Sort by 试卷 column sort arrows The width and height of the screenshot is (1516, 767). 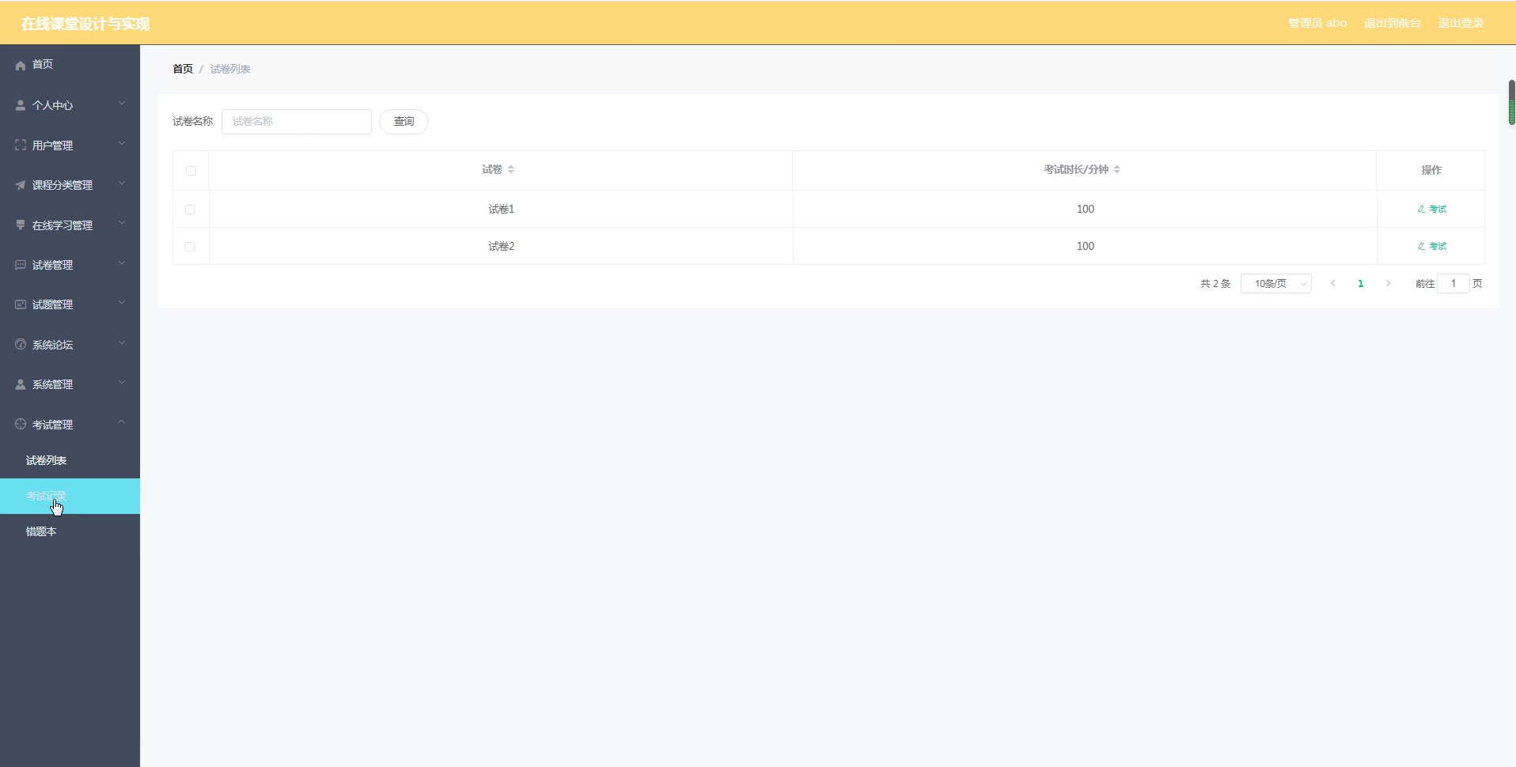[x=511, y=169]
